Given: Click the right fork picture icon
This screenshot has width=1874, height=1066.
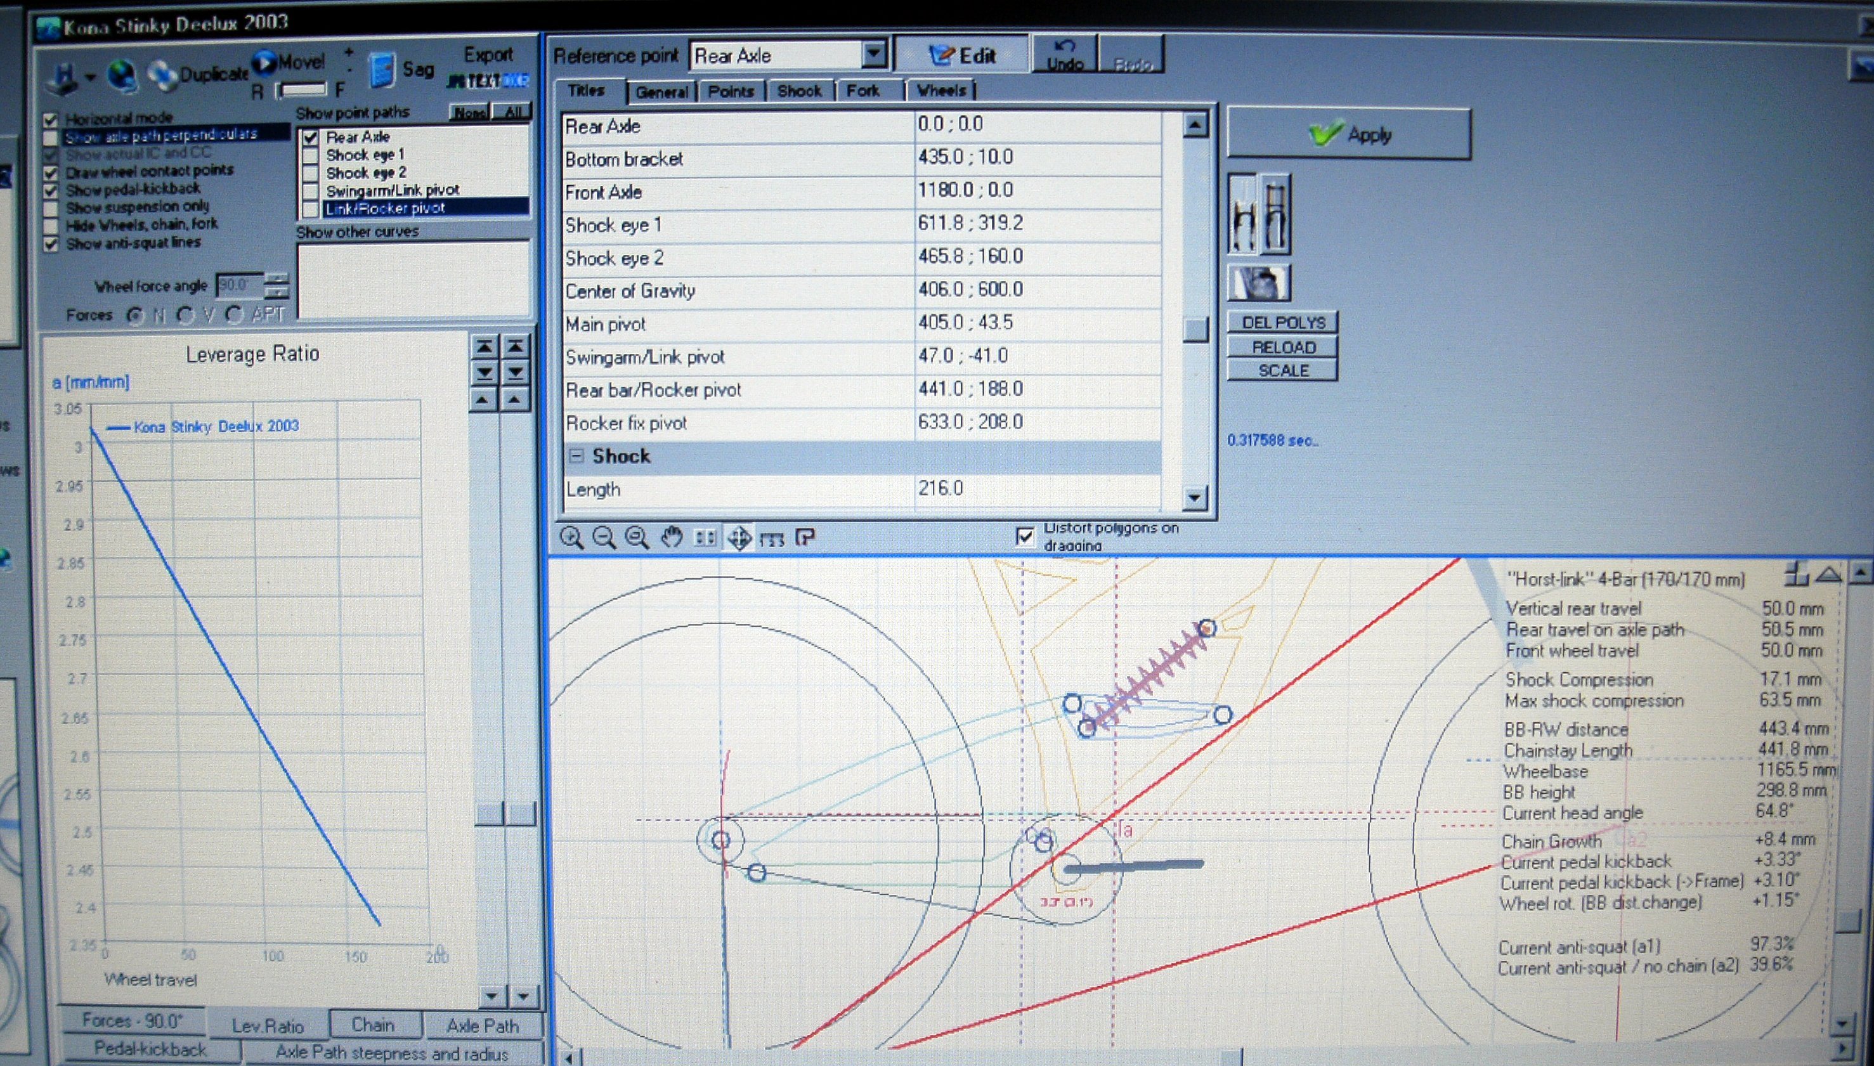Looking at the screenshot, I should coord(1275,214).
